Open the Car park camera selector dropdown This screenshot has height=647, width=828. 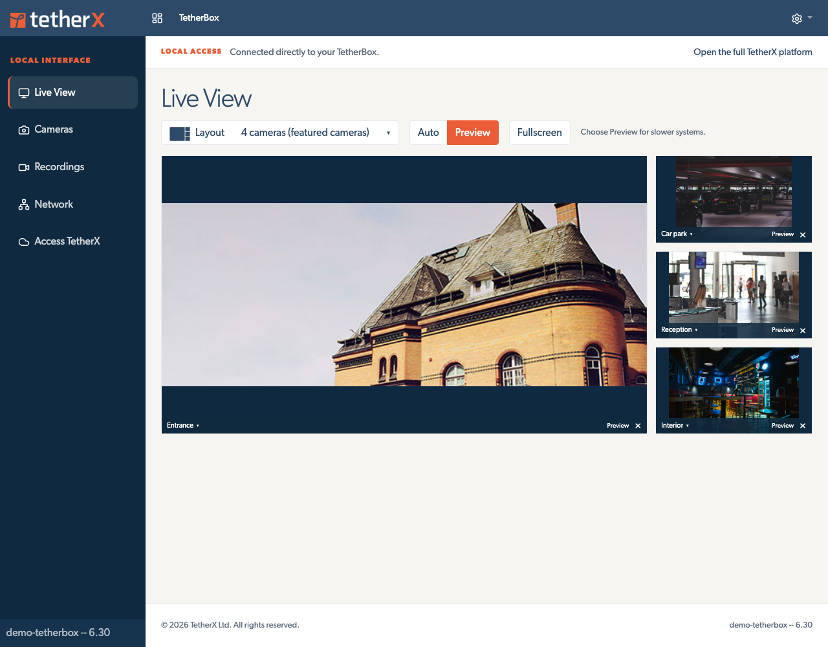pyautogui.click(x=677, y=234)
